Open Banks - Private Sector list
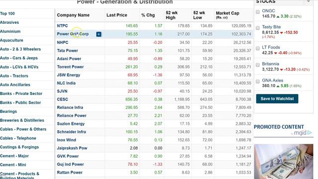The width and height of the screenshot is (318, 179). click(x=21, y=93)
